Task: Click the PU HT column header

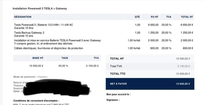Action: [155, 17]
